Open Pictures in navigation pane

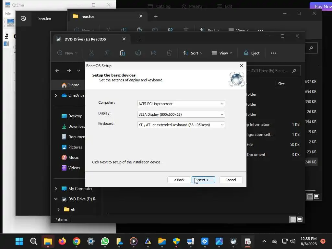72,147
